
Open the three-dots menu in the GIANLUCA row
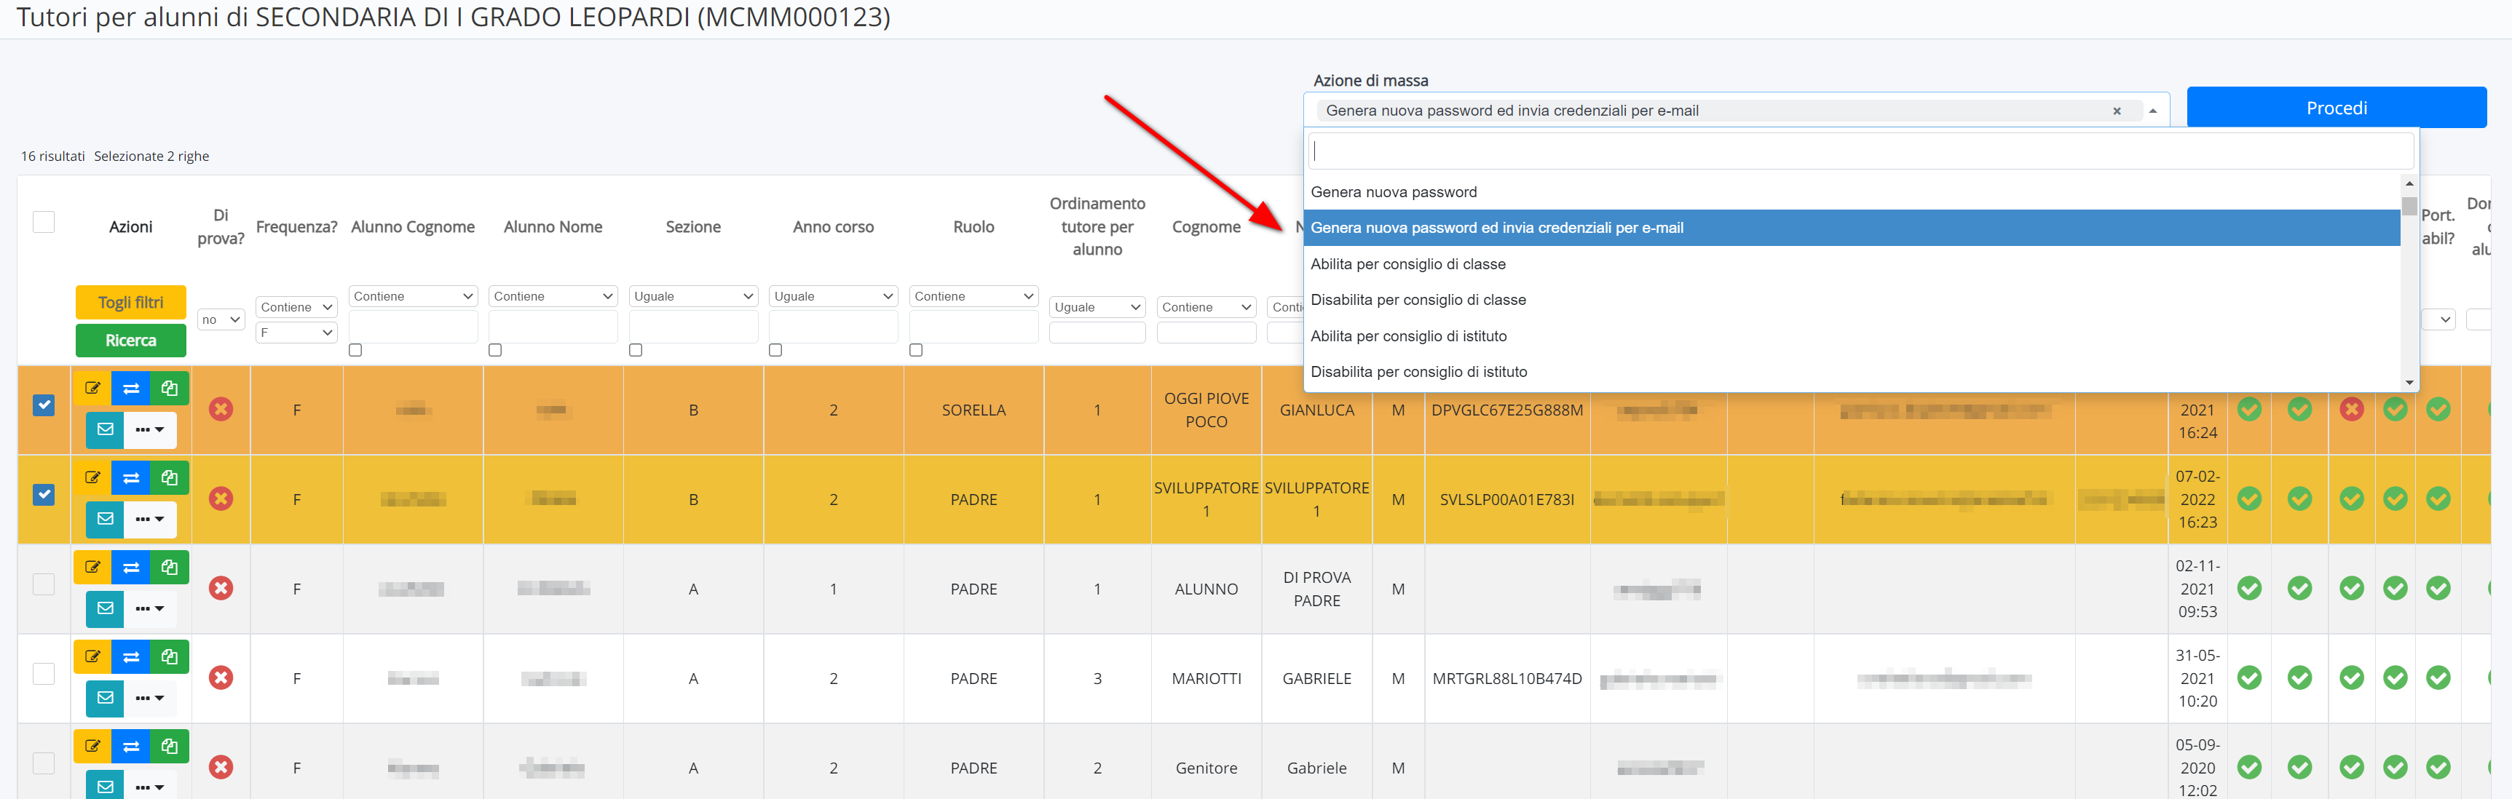(x=149, y=429)
